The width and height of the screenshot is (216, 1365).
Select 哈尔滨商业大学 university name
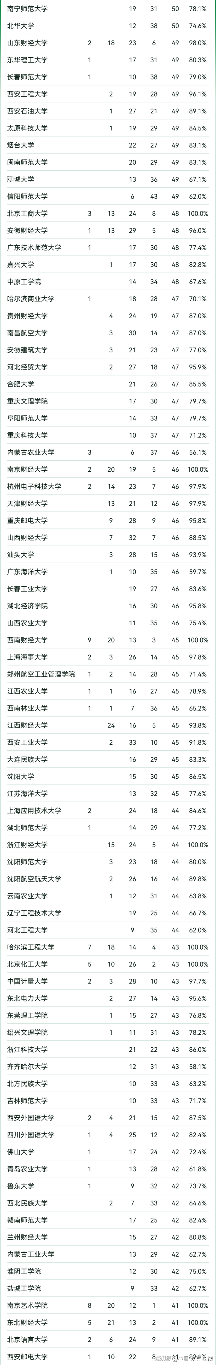click(31, 299)
